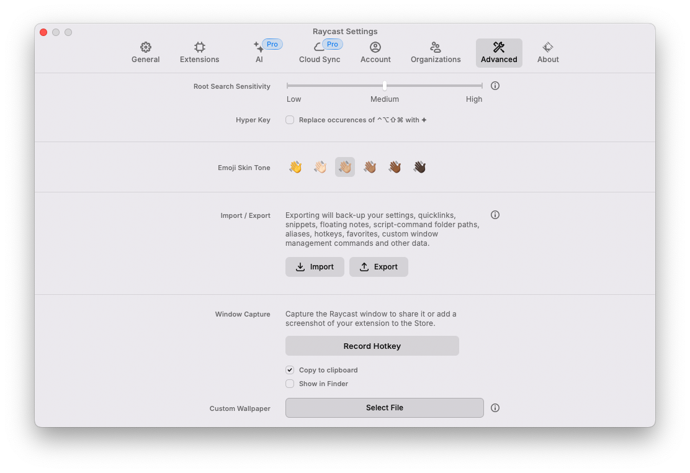Click the Custom Wallpaper label
Image resolution: width=690 pixels, height=473 pixels.
click(x=240, y=408)
